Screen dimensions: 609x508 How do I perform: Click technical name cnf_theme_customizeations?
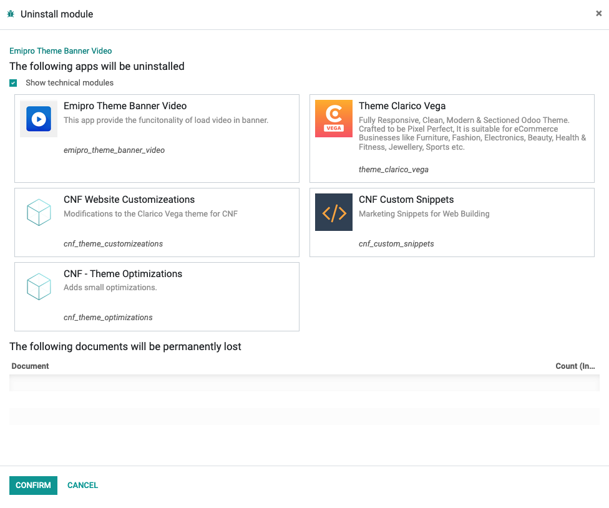tap(113, 244)
